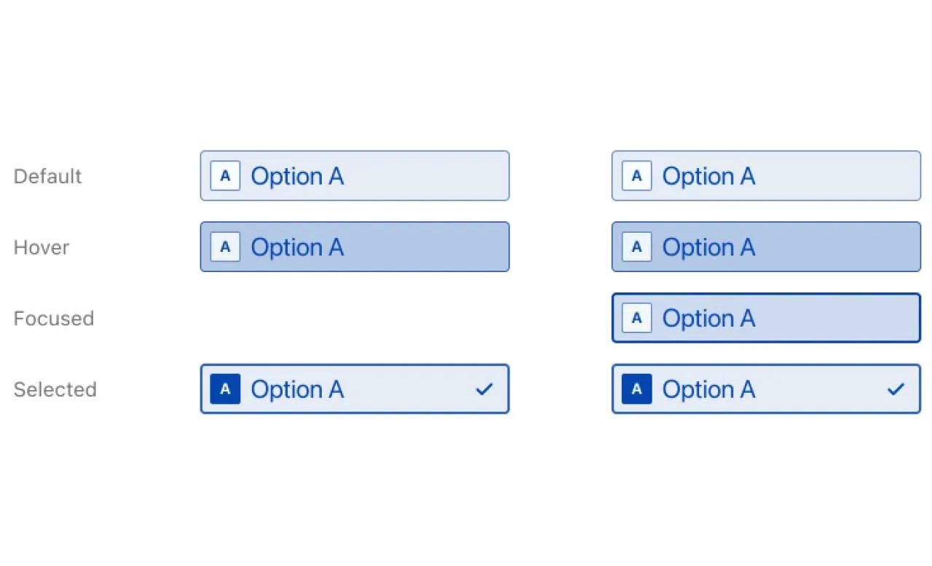
Task: Choose Option A text in right Hover row
Action: [708, 248]
